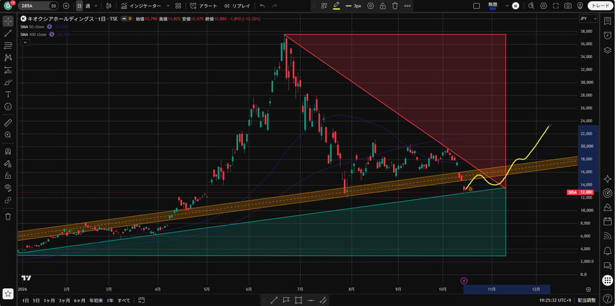
Task: Remove drawings with left toolbar trash
Action: click(x=8, y=216)
